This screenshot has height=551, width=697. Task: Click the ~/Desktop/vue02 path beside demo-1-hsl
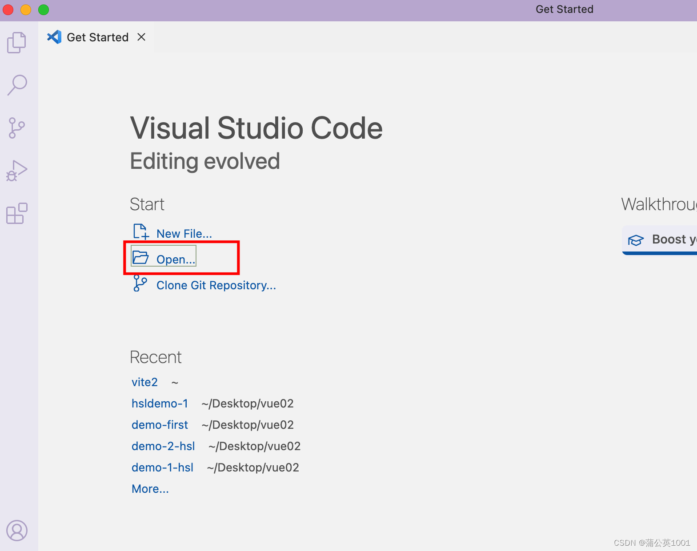253,467
